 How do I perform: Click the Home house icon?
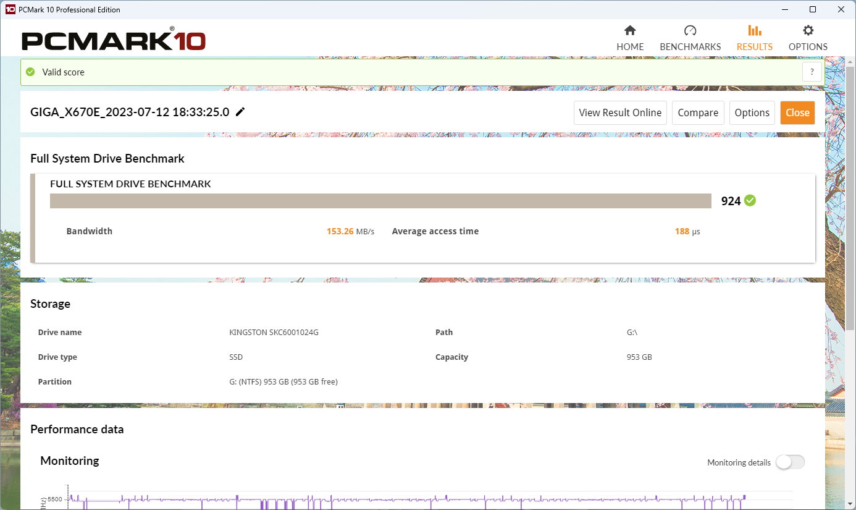(x=630, y=30)
